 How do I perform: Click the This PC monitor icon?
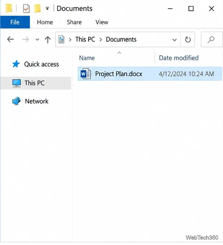16,83
